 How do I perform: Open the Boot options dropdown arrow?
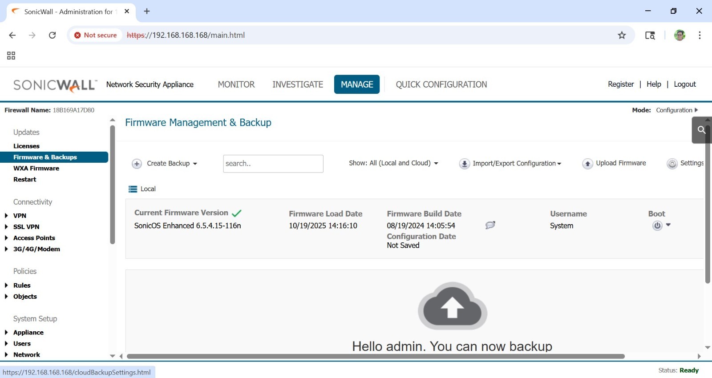click(668, 225)
